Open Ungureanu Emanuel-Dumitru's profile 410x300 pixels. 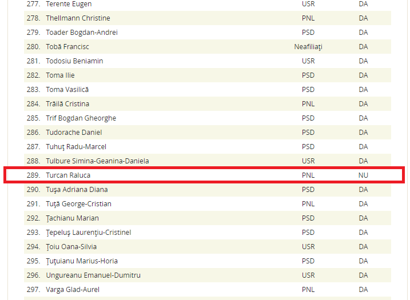point(93,275)
